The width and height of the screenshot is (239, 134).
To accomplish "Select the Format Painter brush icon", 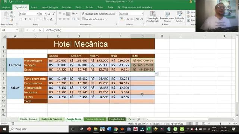I will click(x=12, y=20).
